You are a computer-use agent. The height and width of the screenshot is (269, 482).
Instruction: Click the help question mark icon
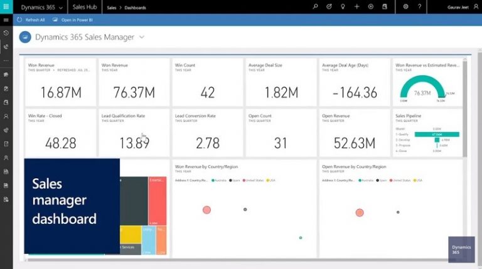tap(420, 6)
